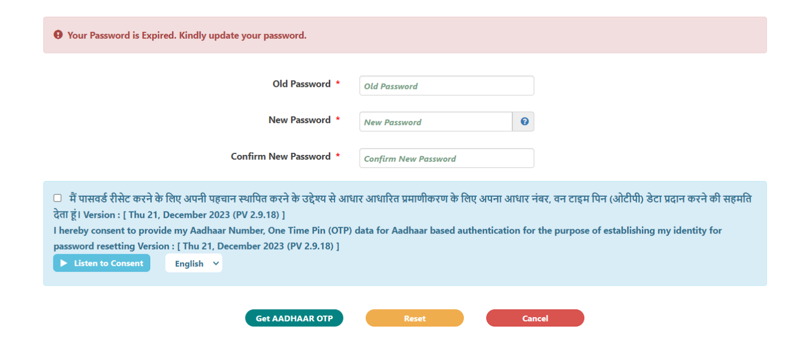Click the Cancel button
This screenshot has width=804, height=337.
point(535,318)
